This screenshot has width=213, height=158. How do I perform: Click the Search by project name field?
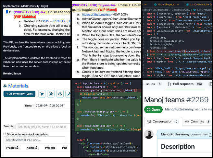[x=43, y=127]
